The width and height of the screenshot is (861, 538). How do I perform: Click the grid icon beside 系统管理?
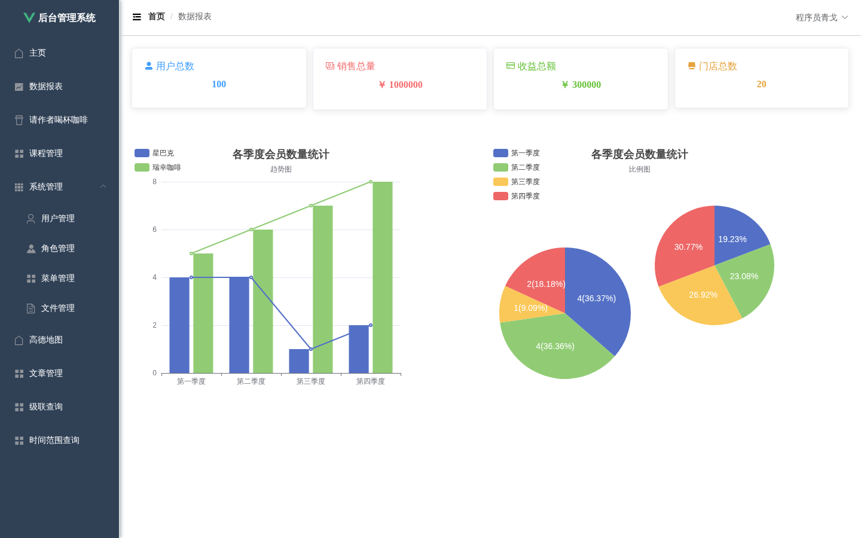pyautogui.click(x=19, y=187)
